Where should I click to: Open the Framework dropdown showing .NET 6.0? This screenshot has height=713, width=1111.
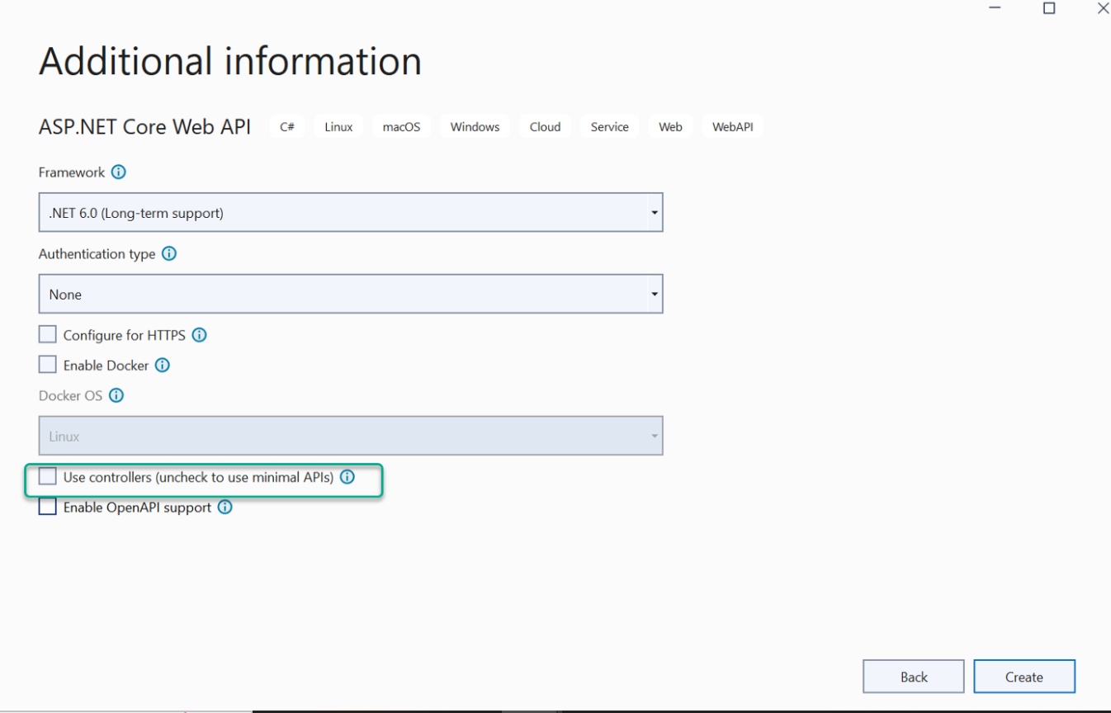click(x=350, y=213)
